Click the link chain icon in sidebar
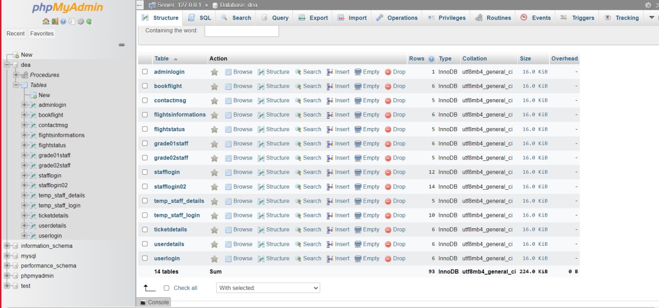Screen dimensions: 659x308 (122, 45)
